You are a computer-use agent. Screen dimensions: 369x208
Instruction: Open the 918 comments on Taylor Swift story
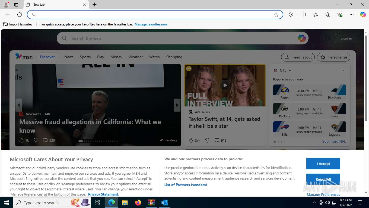pyautogui.click(x=220, y=140)
